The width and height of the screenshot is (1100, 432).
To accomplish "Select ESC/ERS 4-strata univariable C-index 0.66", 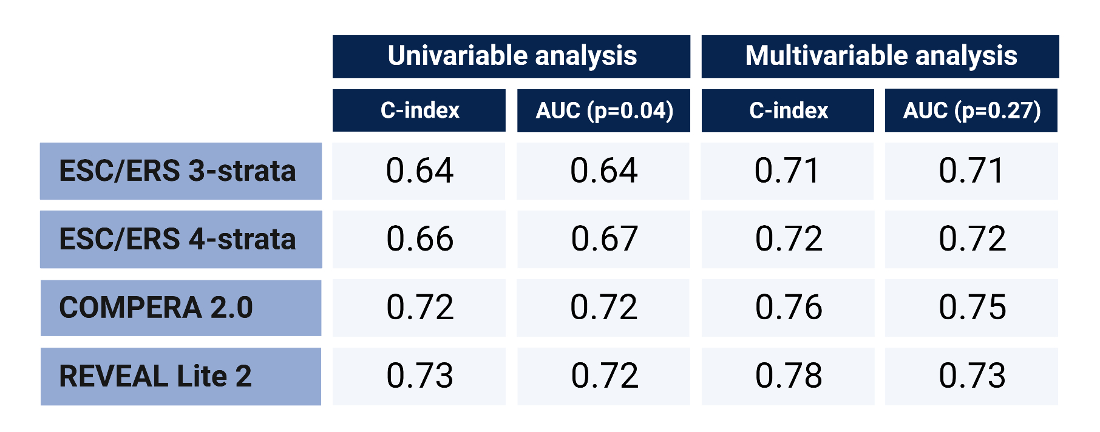I will click(419, 239).
